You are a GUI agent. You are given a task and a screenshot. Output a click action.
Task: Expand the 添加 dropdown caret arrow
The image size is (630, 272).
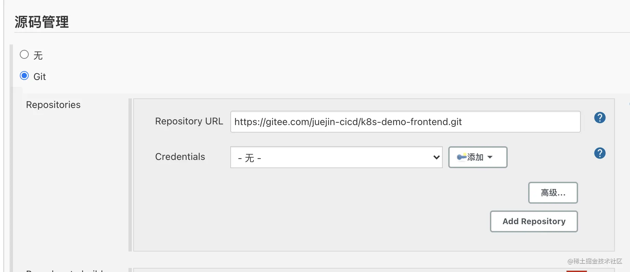(x=490, y=157)
